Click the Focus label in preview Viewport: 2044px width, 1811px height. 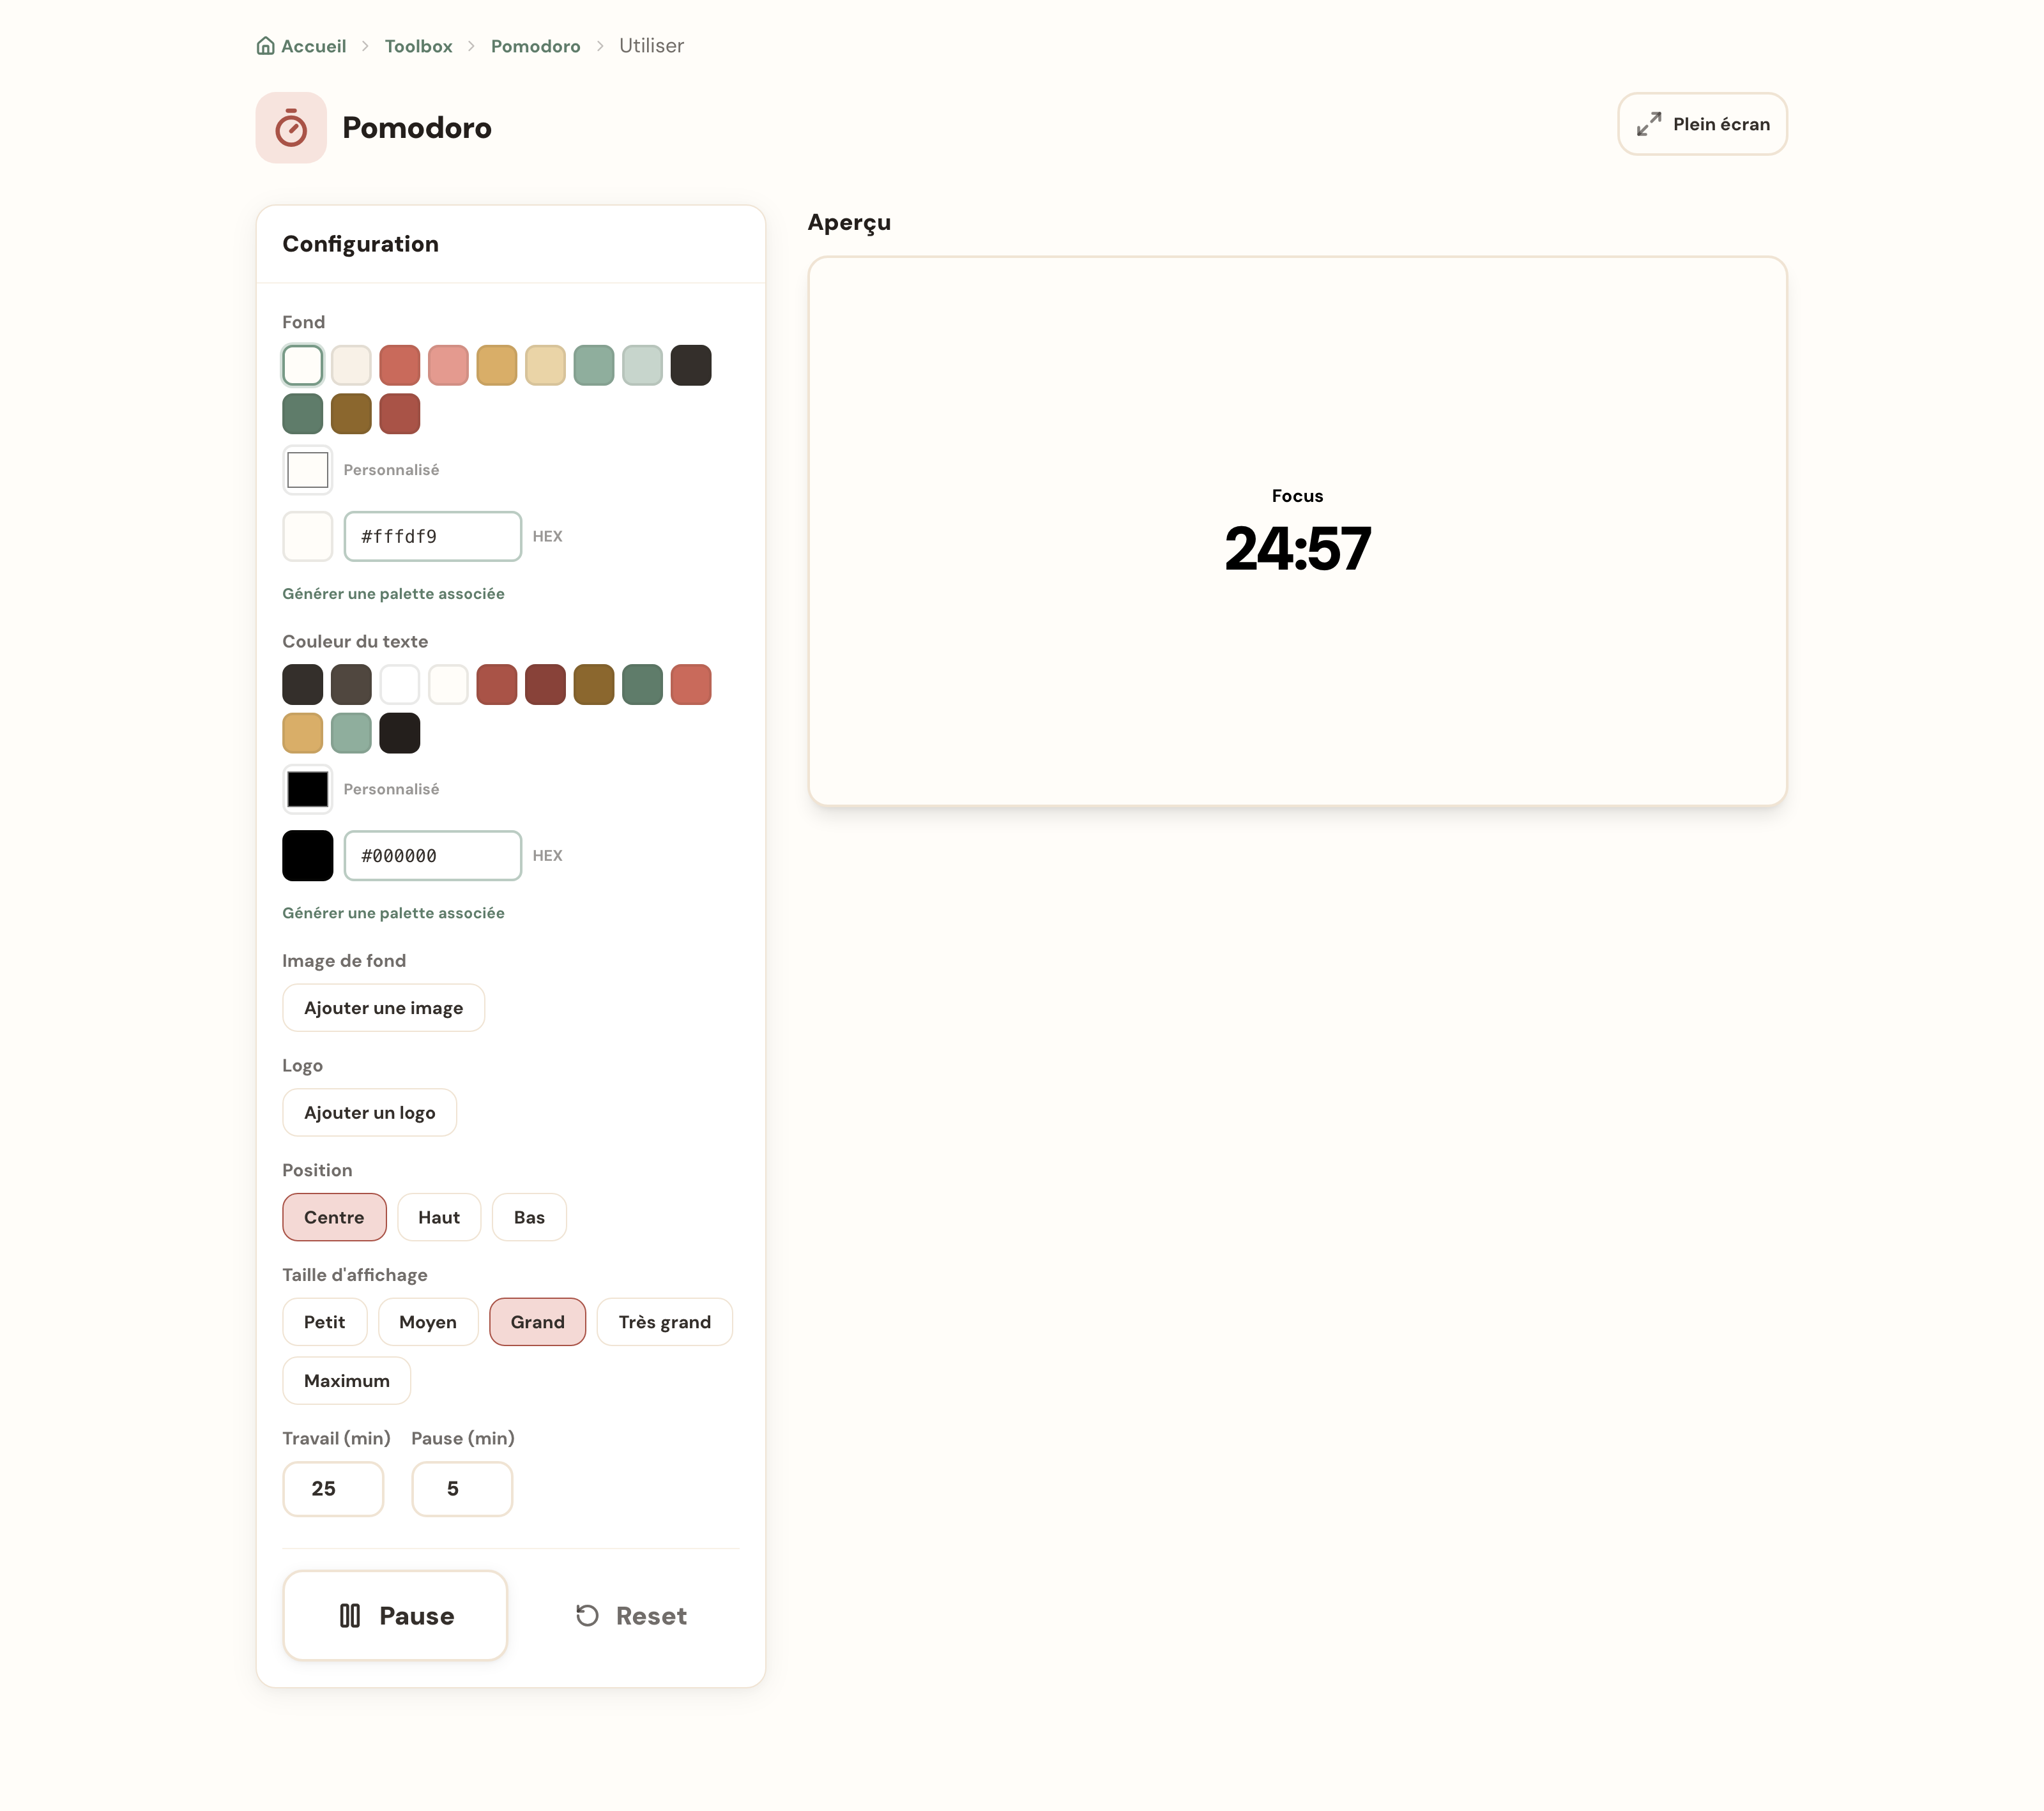pyautogui.click(x=1297, y=496)
